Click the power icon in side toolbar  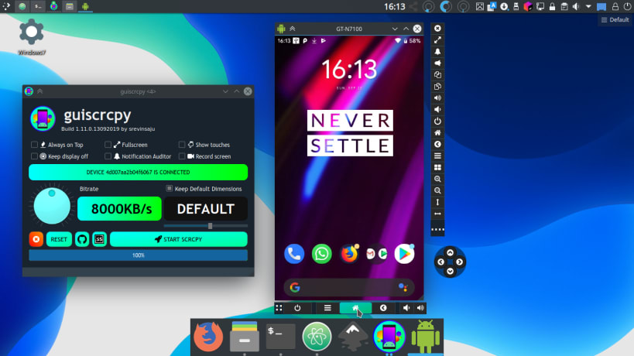437,122
